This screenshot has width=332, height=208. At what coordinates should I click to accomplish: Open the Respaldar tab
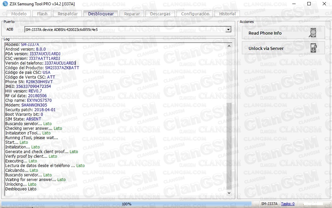click(x=67, y=14)
